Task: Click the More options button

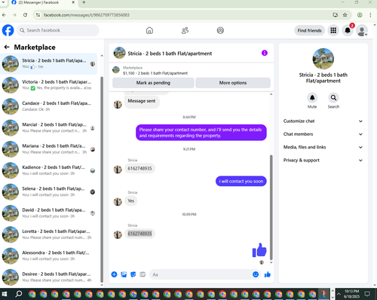Action: point(233,83)
